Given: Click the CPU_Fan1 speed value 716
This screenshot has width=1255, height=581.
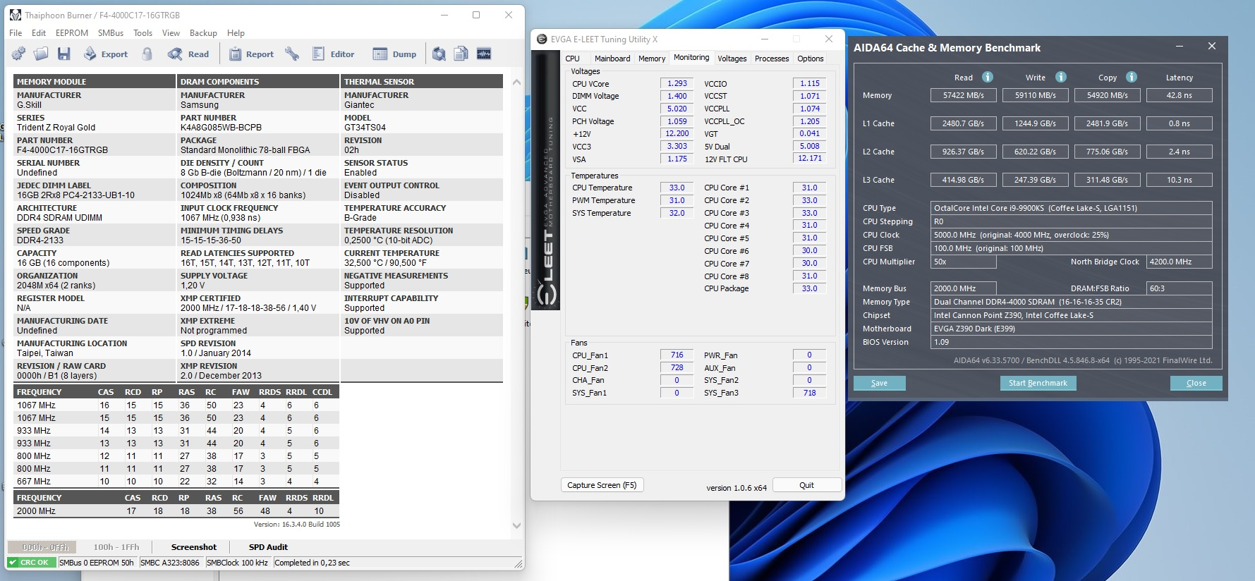Looking at the screenshot, I should pos(677,355).
